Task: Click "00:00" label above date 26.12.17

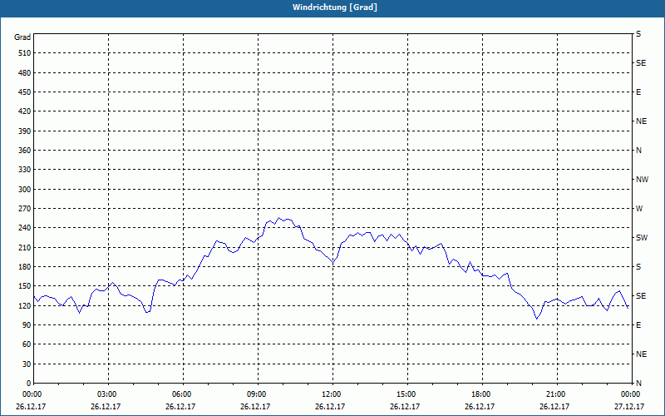Action: point(32,394)
